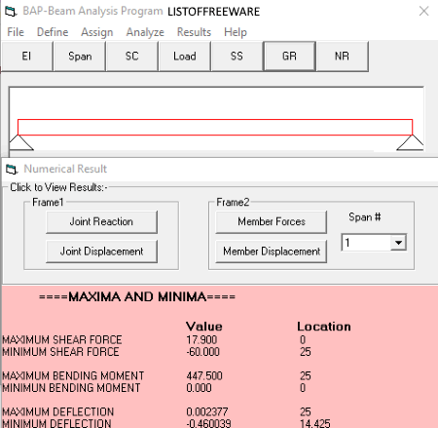Show Member Displacement for selected span
438x428 pixels.
(x=272, y=252)
